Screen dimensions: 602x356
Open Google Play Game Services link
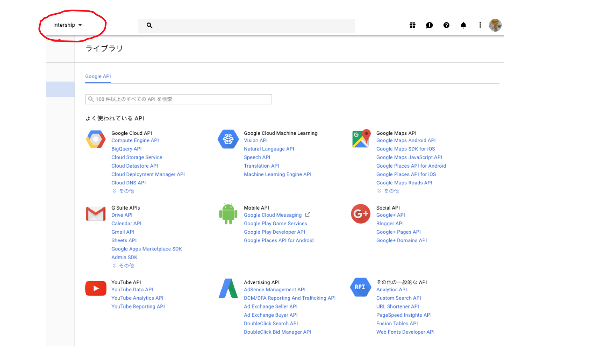pos(275,224)
